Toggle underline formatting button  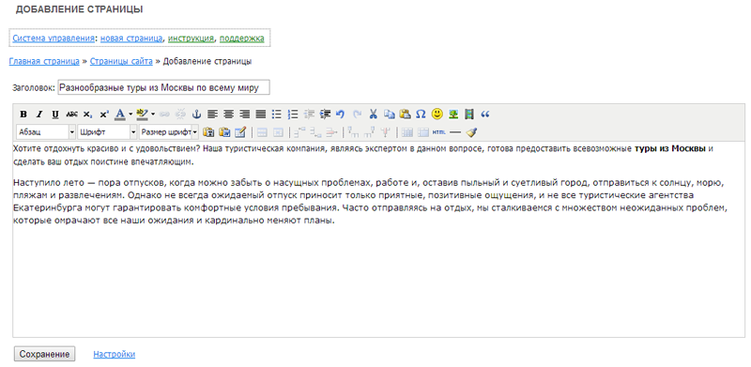[x=55, y=114]
